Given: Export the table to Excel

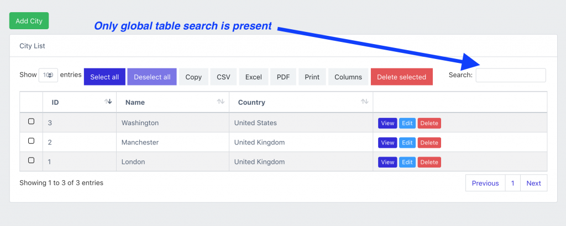Looking at the screenshot, I should pyautogui.click(x=254, y=77).
